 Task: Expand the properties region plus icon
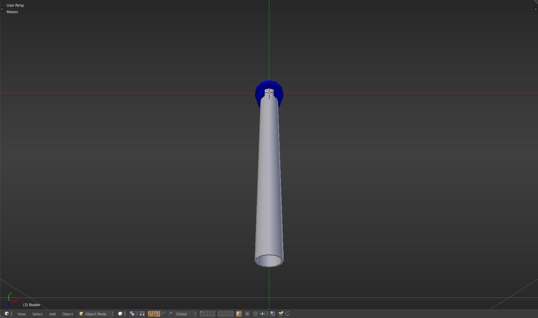(x=535, y=9)
